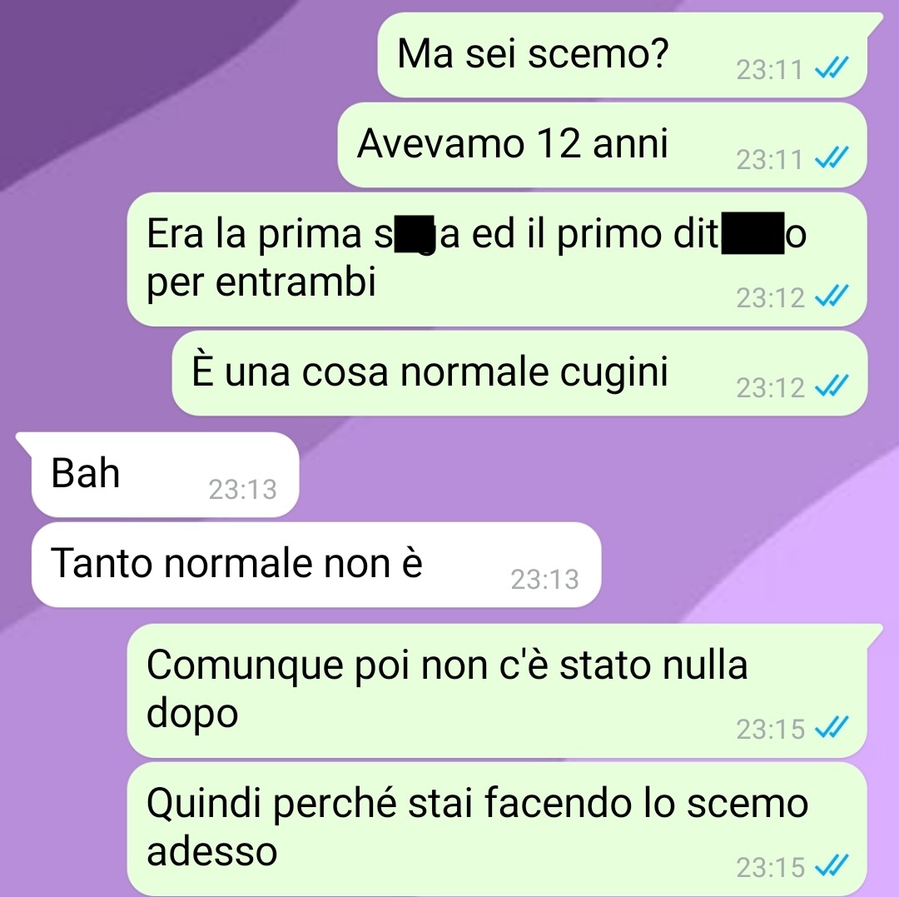The height and width of the screenshot is (897, 899).
Task: Select the "Ma sei scemo?" message bubble
Action: [x=623, y=54]
